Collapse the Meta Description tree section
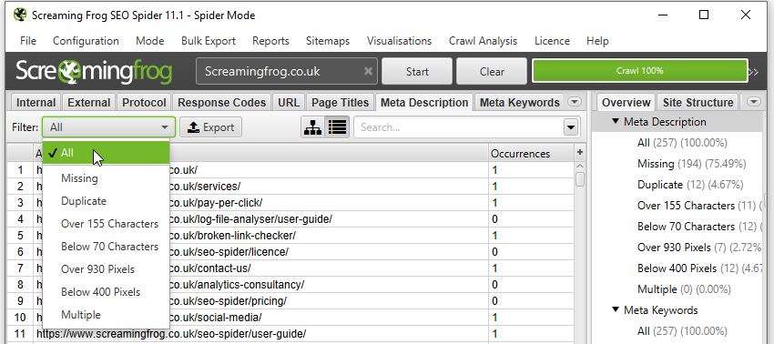The height and width of the screenshot is (344, 774). [x=615, y=121]
